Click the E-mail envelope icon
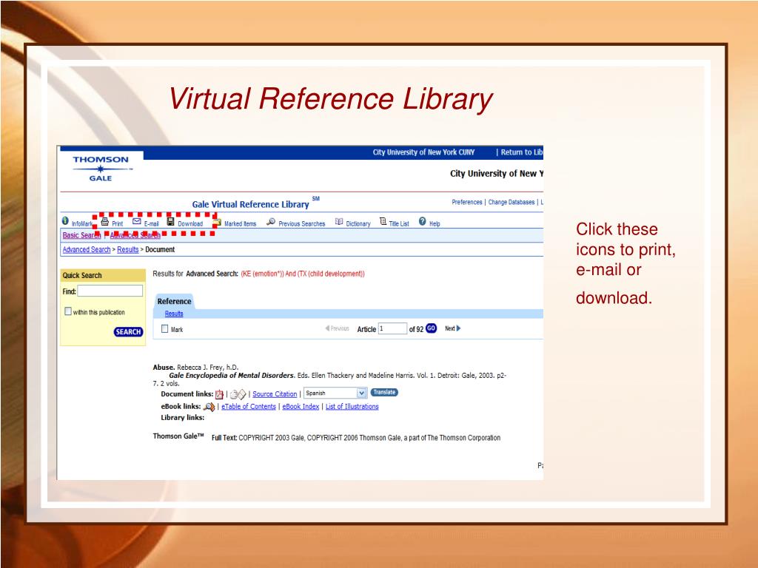 pyautogui.click(x=137, y=221)
